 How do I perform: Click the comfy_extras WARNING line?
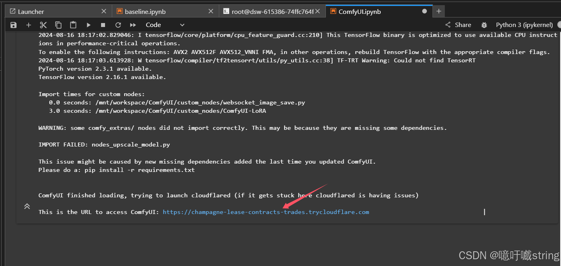[x=243, y=128]
